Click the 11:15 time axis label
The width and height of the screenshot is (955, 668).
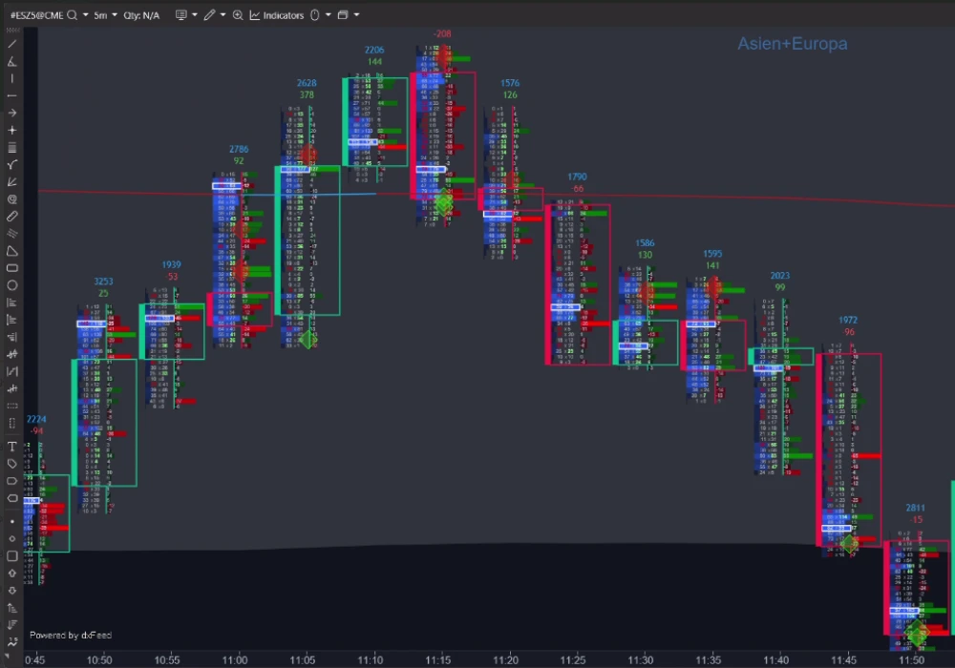[438, 660]
